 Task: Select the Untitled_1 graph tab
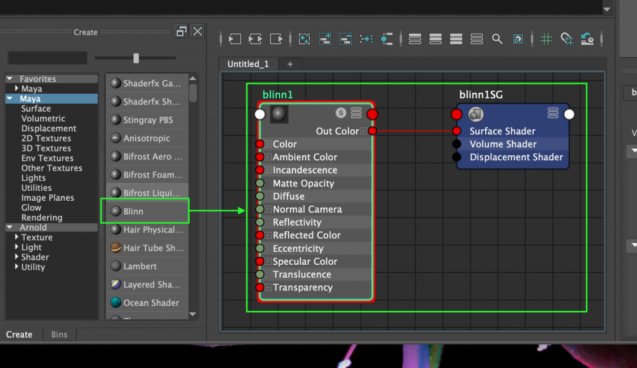click(x=248, y=63)
